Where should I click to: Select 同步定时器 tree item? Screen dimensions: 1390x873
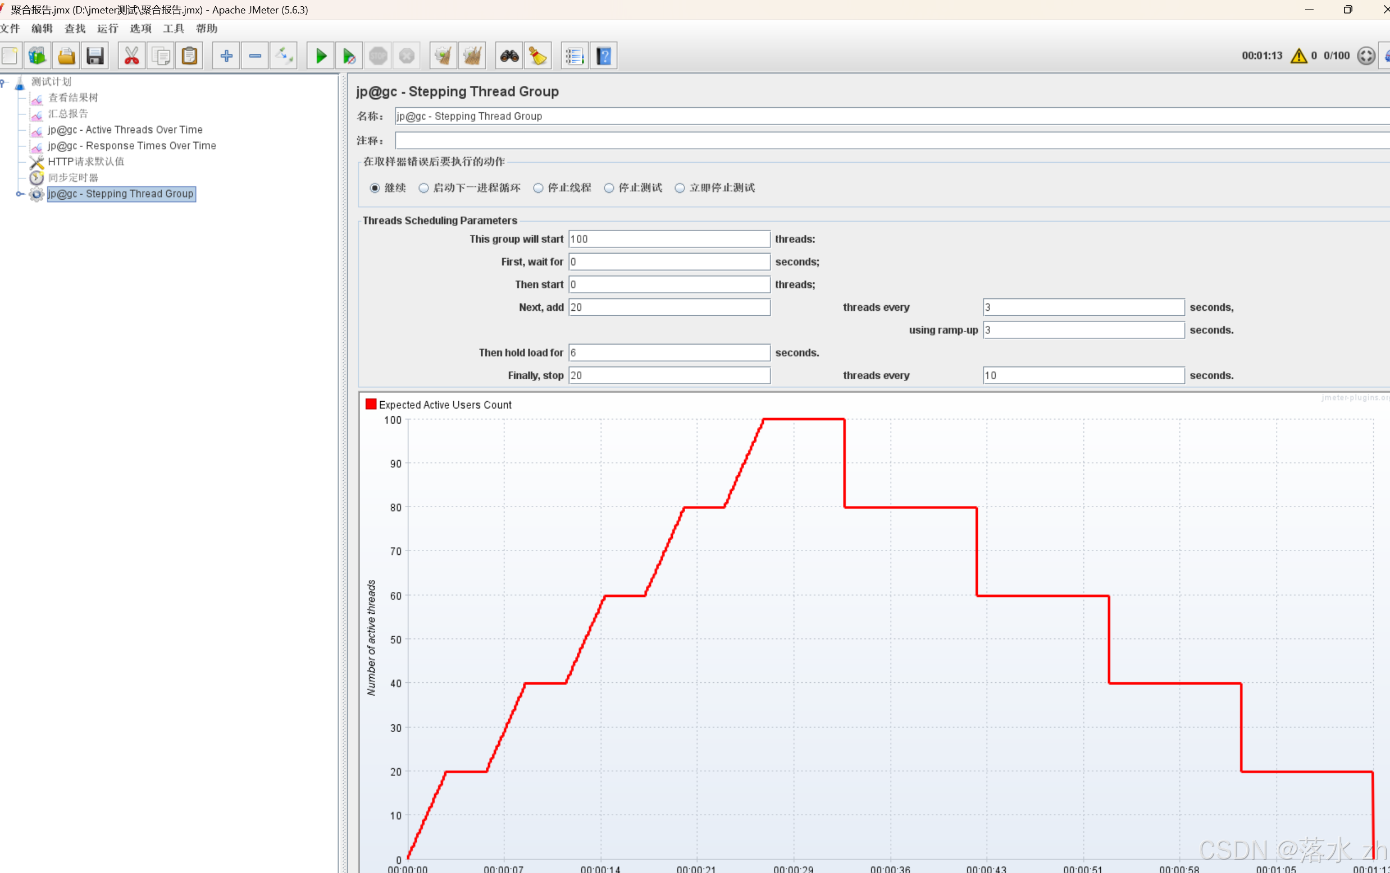click(x=74, y=178)
